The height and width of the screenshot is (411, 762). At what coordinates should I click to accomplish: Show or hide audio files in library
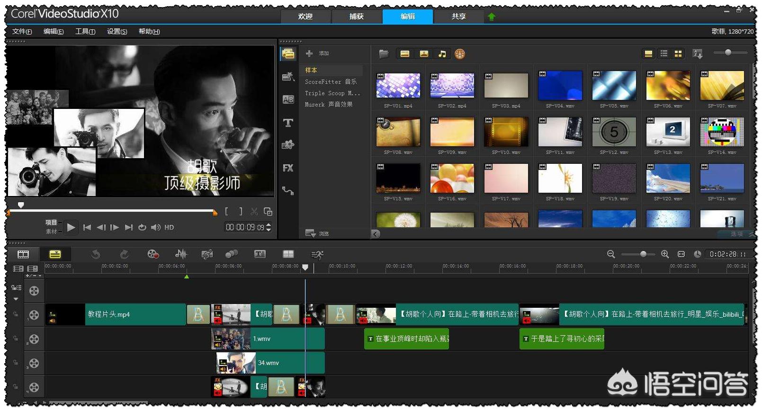(442, 54)
